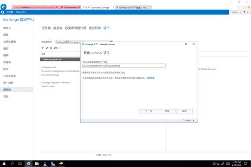Viewport: 251px width, 167px height.
Task: Go back with the browser back arrow
Action: (x=3, y=7)
